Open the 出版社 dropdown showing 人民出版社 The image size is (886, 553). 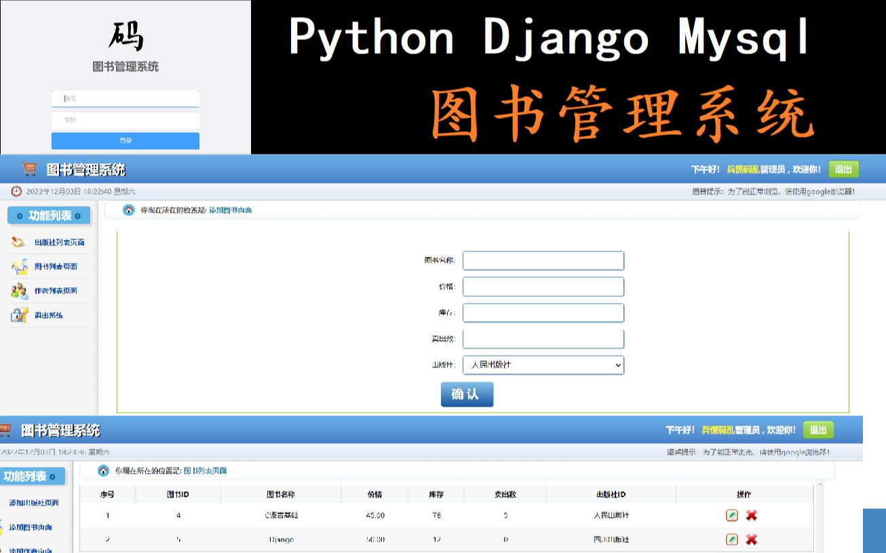point(543,365)
